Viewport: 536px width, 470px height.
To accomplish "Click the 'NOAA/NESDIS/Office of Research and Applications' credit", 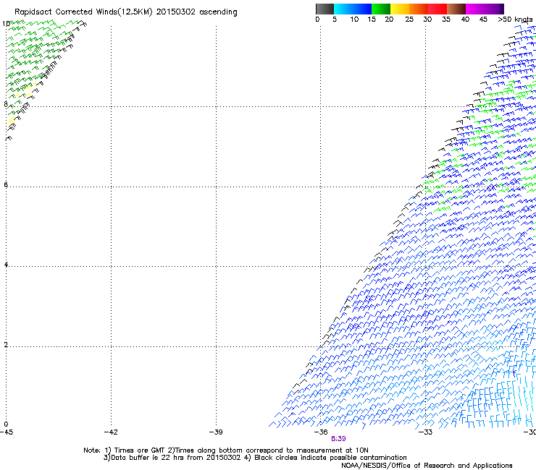I will tap(427, 466).
